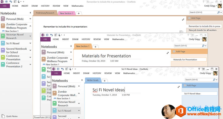
Task: Expand Conference Presentation 2 notebook in main window
Action: click(30, 64)
